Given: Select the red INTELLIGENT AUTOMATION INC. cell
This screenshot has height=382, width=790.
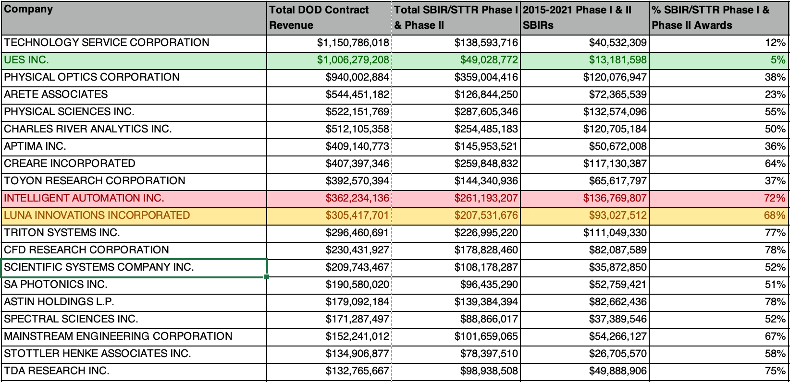Looking at the screenshot, I should coord(134,199).
